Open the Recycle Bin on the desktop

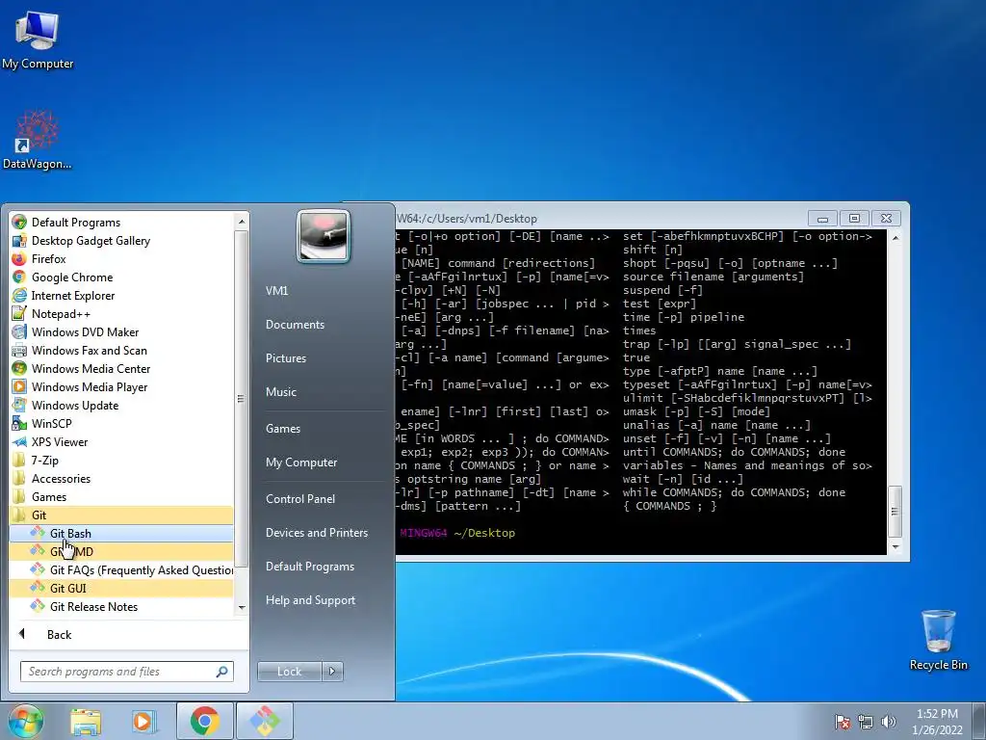click(938, 640)
